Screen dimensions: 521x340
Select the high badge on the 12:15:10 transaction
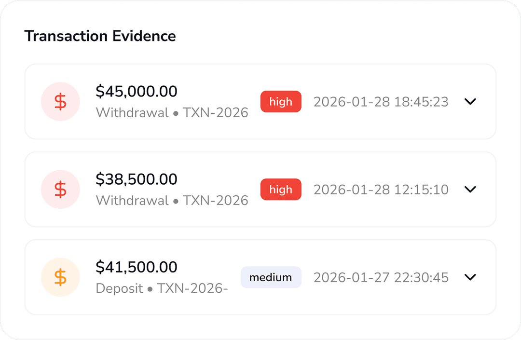click(x=281, y=190)
